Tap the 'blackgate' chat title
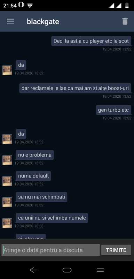 pyautogui.click(x=43, y=22)
